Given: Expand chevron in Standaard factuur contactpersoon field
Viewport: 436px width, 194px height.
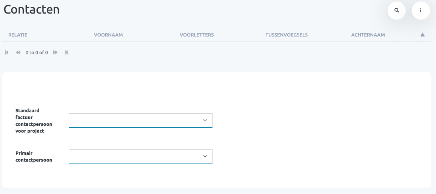Looking at the screenshot, I should tap(205, 121).
